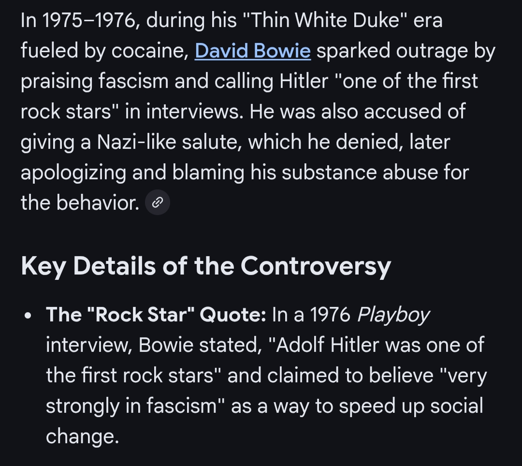
Task: Click the words "sparked outrage by"
Action: [x=406, y=51]
